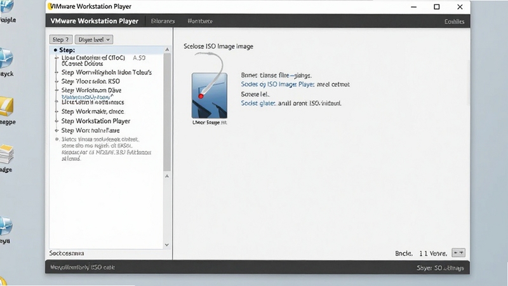Click the VMware logo in title bar
The image size is (508, 286).
[x=50, y=6]
